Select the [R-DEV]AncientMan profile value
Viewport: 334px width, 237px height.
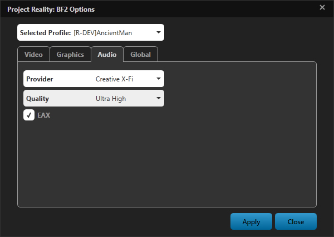tap(104, 33)
